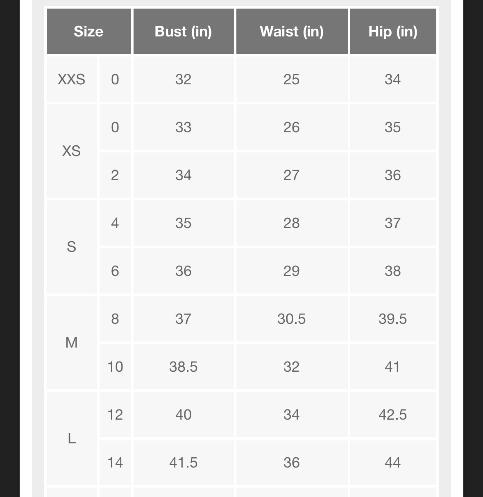Click numeric size 8 cell
Image resolution: width=483 pixels, height=497 pixels.
pyautogui.click(x=115, y=319)
